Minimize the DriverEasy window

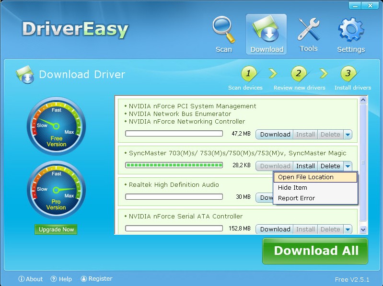[x=355, y=5]
